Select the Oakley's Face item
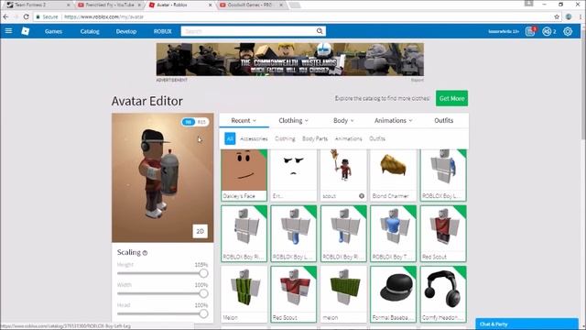586x330 pixels. (244, 175)
